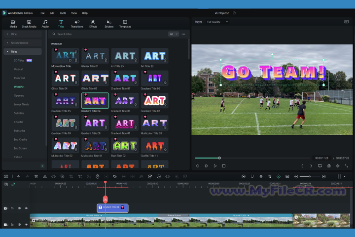Click the scissors split icon in timeline toolbar
The height and width of the screenshot is (237, 355).
[45, 176]
